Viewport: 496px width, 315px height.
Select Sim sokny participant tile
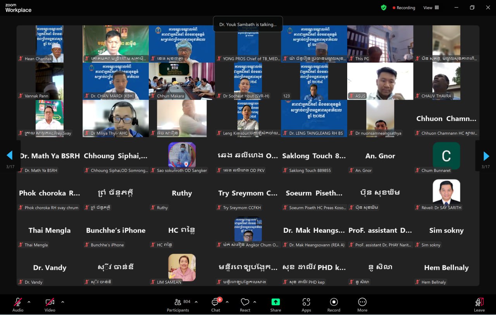tap(446, 230)
